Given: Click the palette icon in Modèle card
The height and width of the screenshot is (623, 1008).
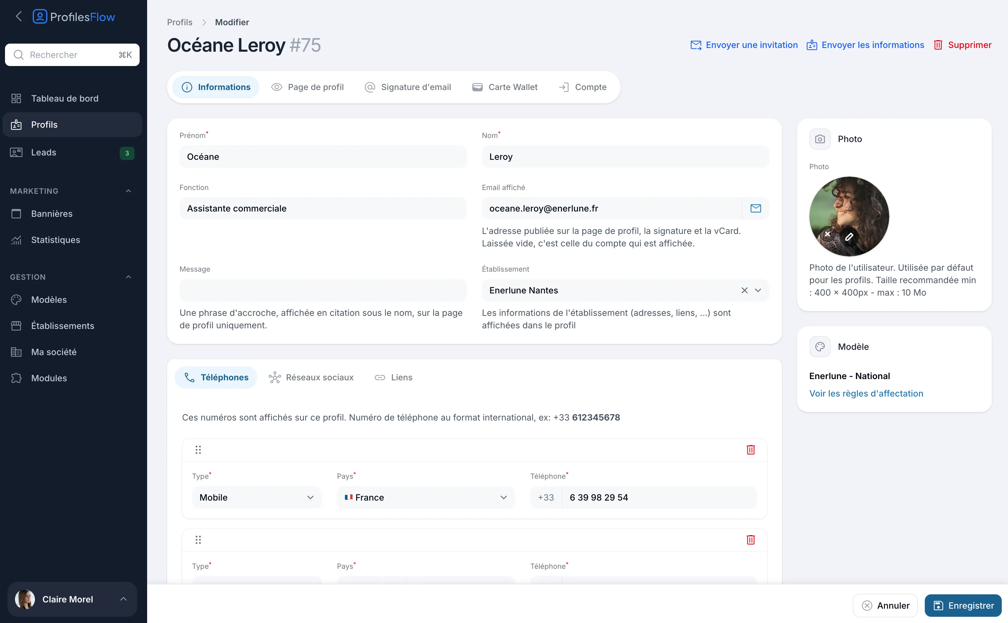Looking at the screenshot, I should (x=820, y=346).
